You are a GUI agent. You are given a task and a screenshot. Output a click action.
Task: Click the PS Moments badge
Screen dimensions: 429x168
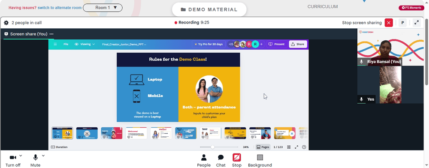411,8
